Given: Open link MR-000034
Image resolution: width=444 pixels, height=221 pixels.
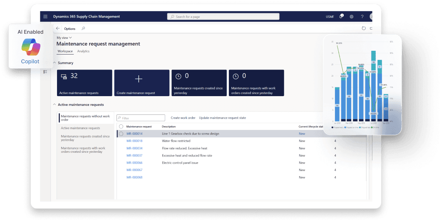Looking at the screenshot, I should (x=134, y=148).
